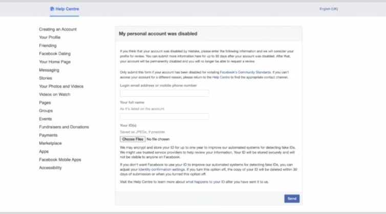Select Your Home Page topic
Screen dimensions: 386x214
point(55,62)
